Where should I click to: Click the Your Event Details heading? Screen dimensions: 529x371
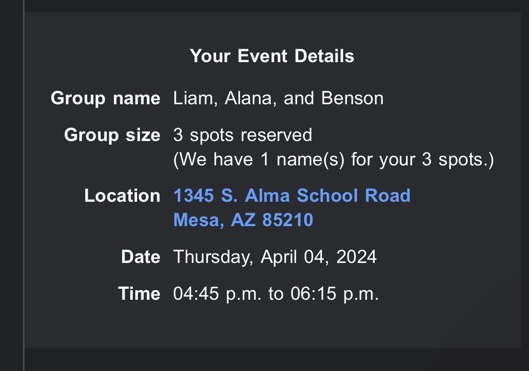(272, 56)
